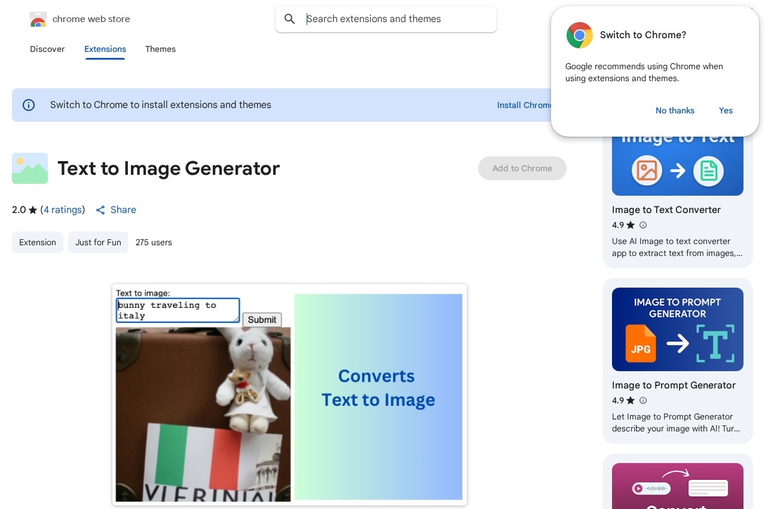Click info icon beside Image to Prompt rating
The width and height of the screenshot is (765, 509).
tap(643, 400)
